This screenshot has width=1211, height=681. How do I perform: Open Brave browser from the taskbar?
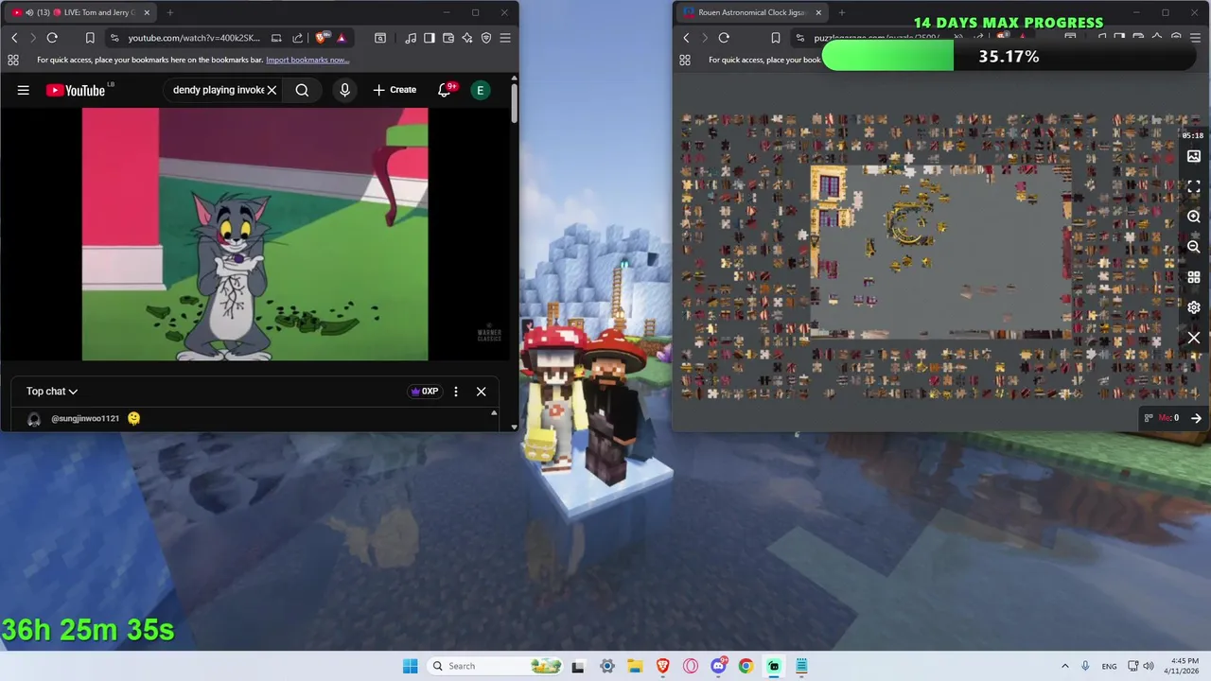pos(662,666)
